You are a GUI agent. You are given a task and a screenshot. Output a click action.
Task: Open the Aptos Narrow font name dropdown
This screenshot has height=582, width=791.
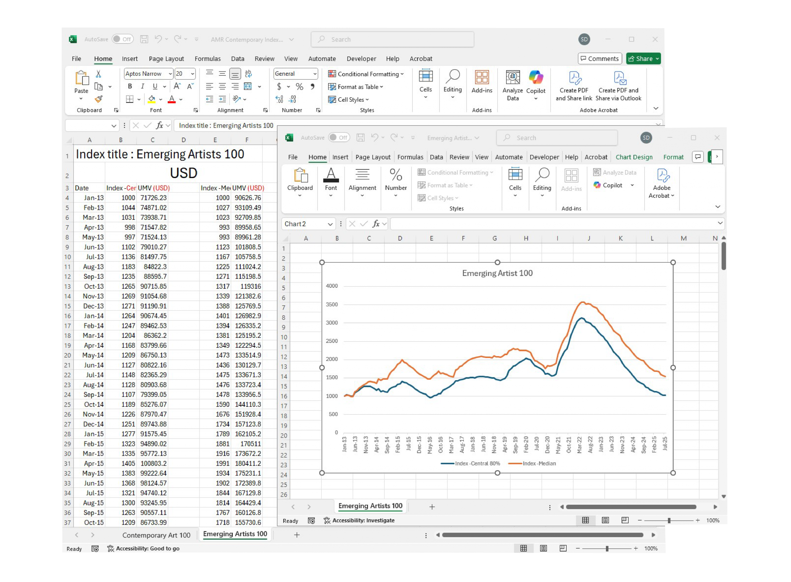tap(170, 74)
